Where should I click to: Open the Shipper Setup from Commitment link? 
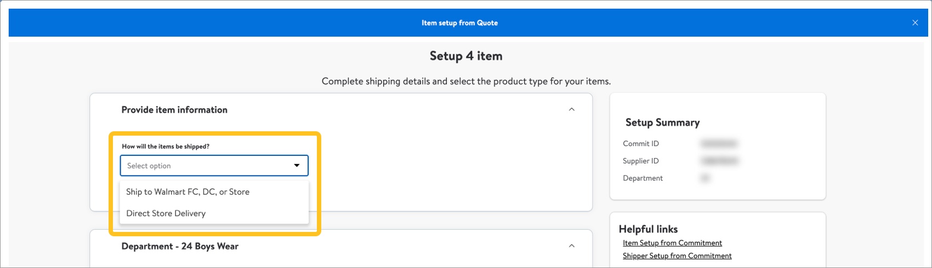click(677, 256)
